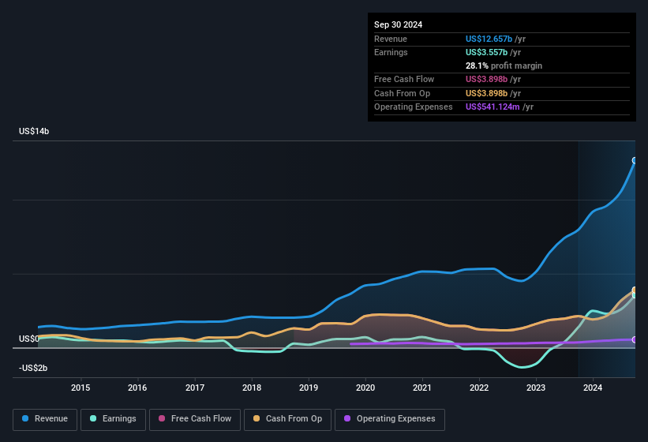The height and width of the screenshot is (442, 648).
Task: Click the US$14b y-axis label
Action: coord(34,132)
